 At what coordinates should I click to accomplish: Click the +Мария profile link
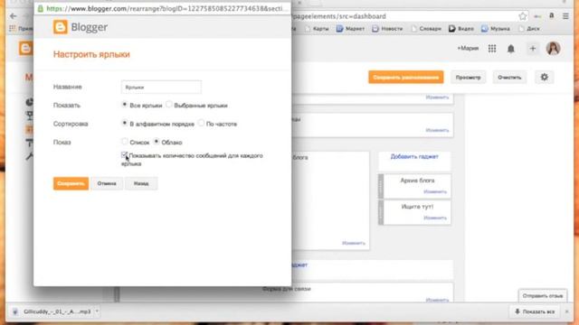pos(468,48)
